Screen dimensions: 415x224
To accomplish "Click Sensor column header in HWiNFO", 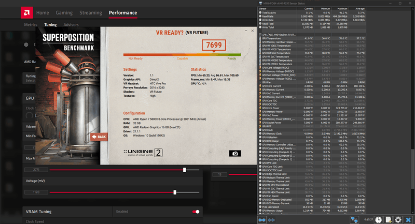I will click(x=278, y=9).
